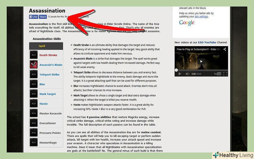Click the Assassin's Blade red skill icon

[34, 65]
